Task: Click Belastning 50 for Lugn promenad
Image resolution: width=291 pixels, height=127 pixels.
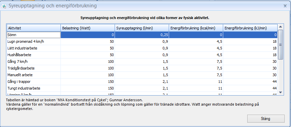Action: (88, 41)
